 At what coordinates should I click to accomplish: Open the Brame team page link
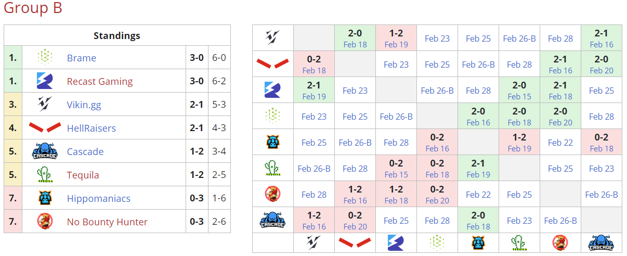[82, 58]
